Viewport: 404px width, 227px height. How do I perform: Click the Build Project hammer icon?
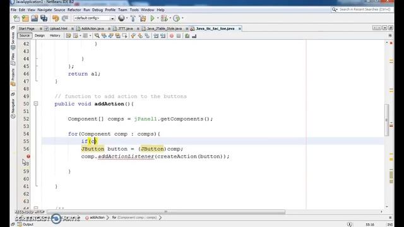click(133, 18)
